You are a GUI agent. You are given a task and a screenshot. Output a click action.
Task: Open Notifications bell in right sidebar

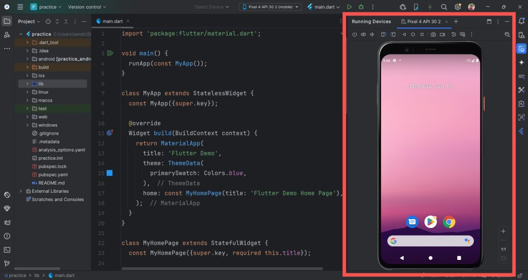click(522, 21)
